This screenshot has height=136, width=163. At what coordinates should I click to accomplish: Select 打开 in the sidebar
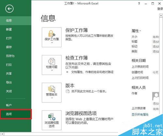pyautogui.click(x=16, y=38)
